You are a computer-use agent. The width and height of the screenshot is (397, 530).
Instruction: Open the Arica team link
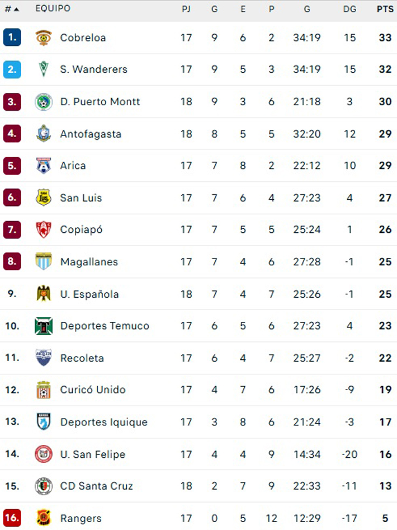pyautogui.click(x=73, y=166)
